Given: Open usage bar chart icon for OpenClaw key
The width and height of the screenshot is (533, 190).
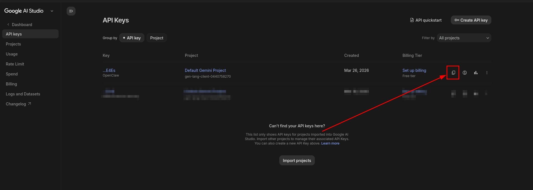Looking at the screenshot, I should tap(476, 73).
